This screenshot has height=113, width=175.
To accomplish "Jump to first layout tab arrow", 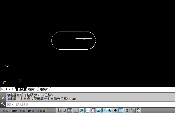I will tap(2, 89).
